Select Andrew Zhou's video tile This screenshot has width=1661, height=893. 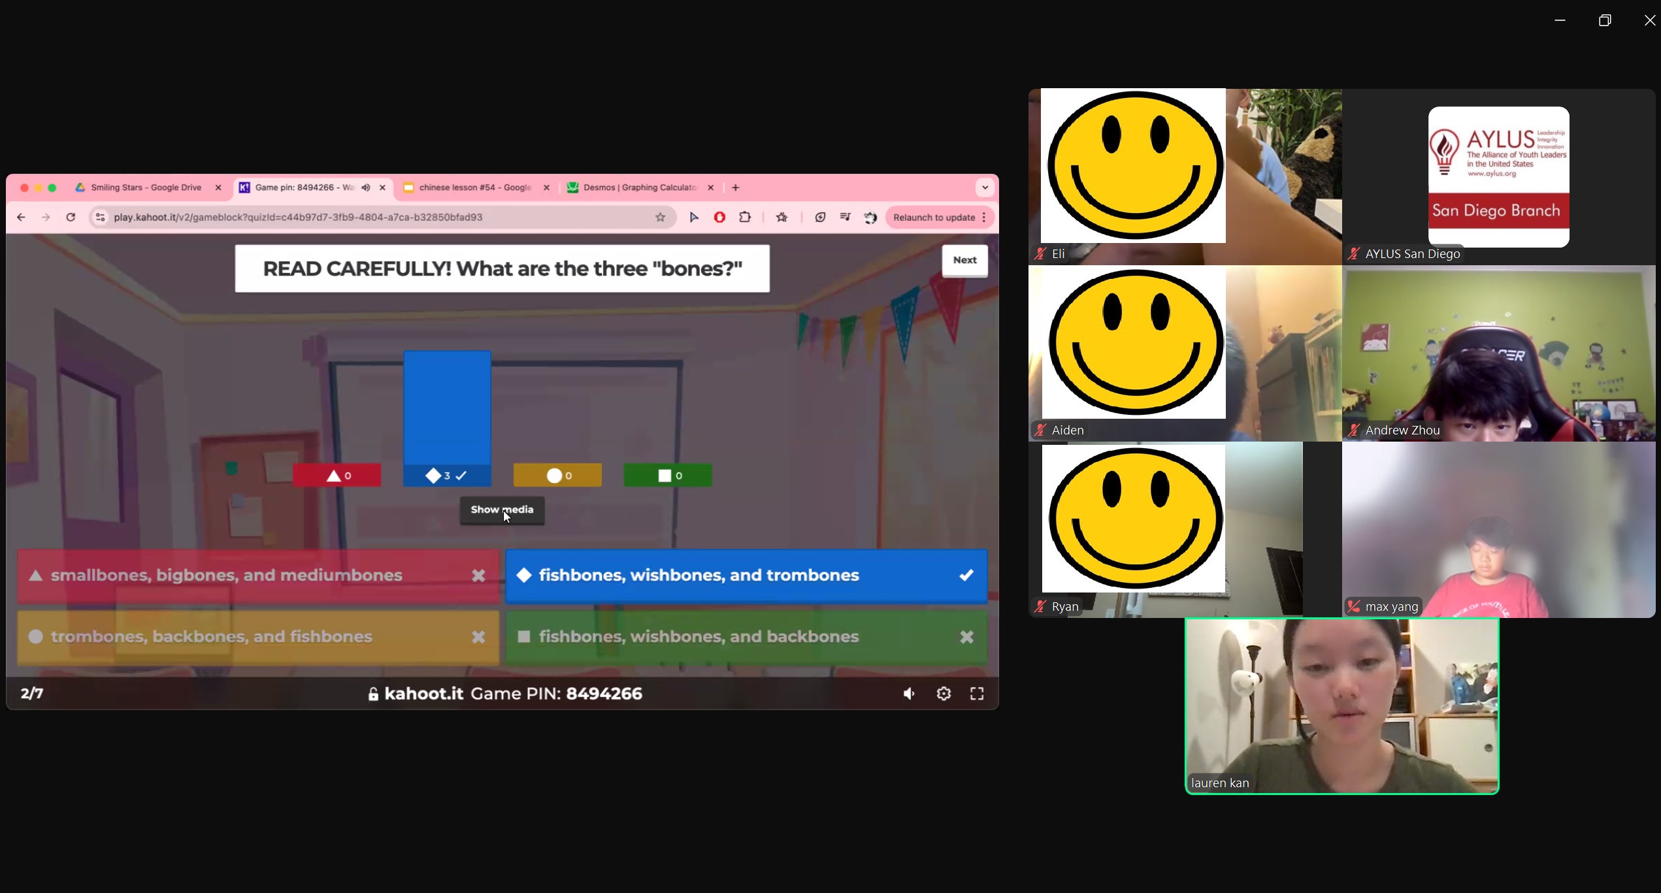tap(1498, 353)
